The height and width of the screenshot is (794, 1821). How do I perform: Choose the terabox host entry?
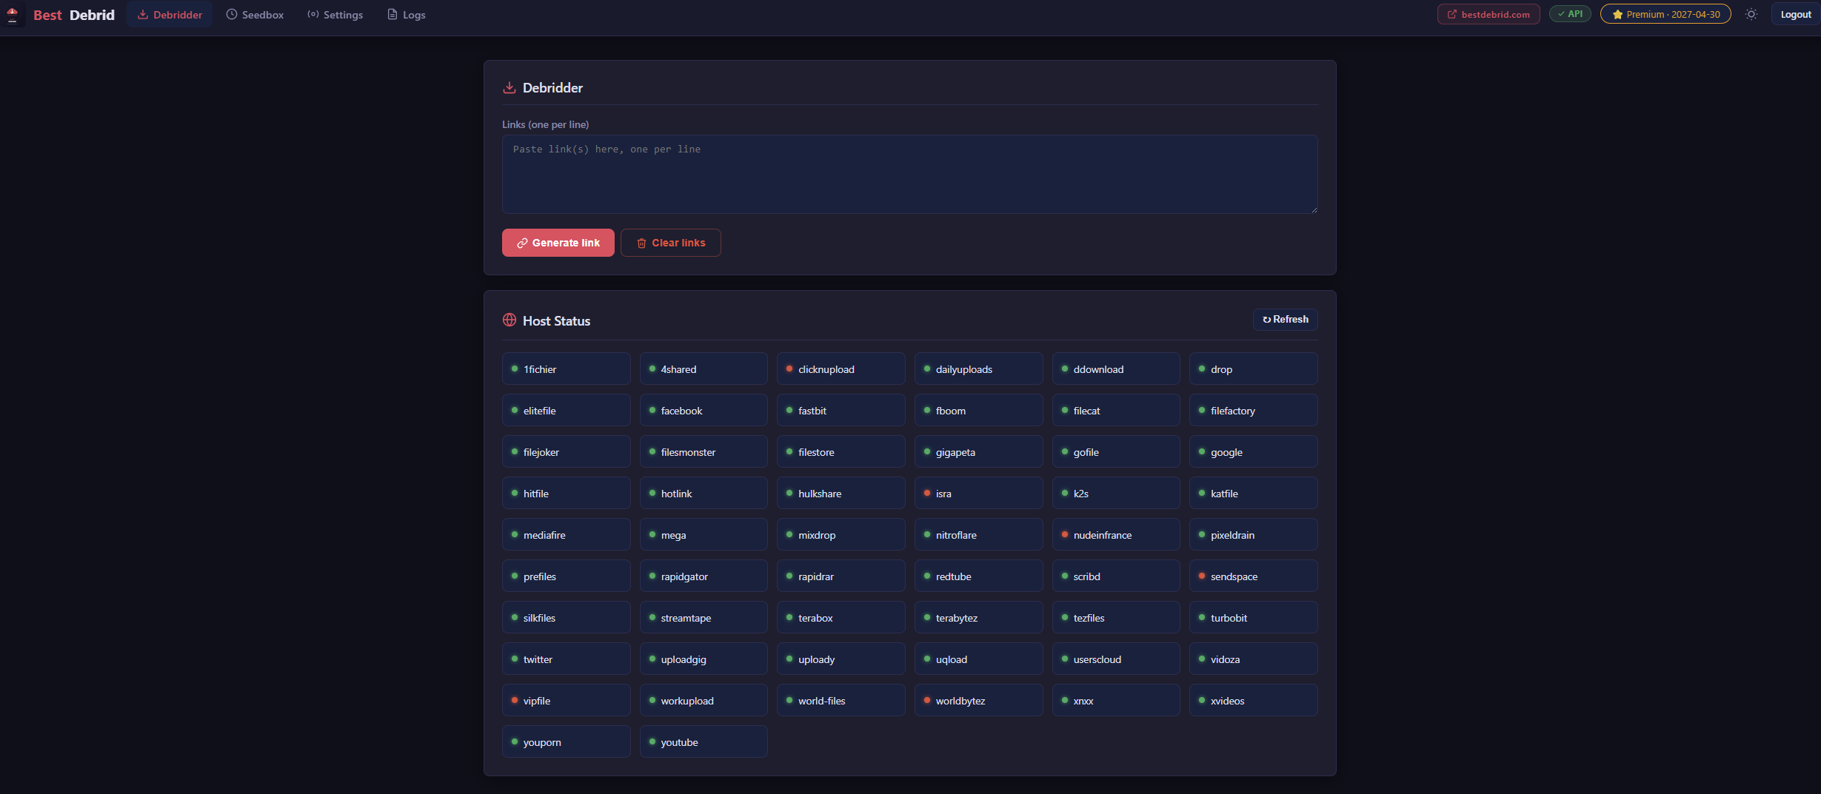pyautogui.click(x=841, y=617)
